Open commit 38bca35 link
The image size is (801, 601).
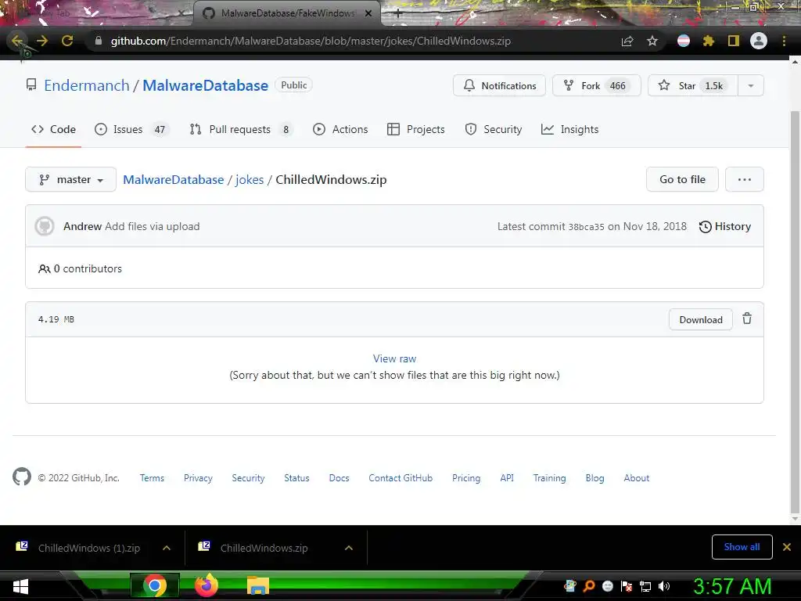(587, 227)
